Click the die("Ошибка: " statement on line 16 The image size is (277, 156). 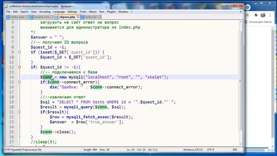pos(66,87)
